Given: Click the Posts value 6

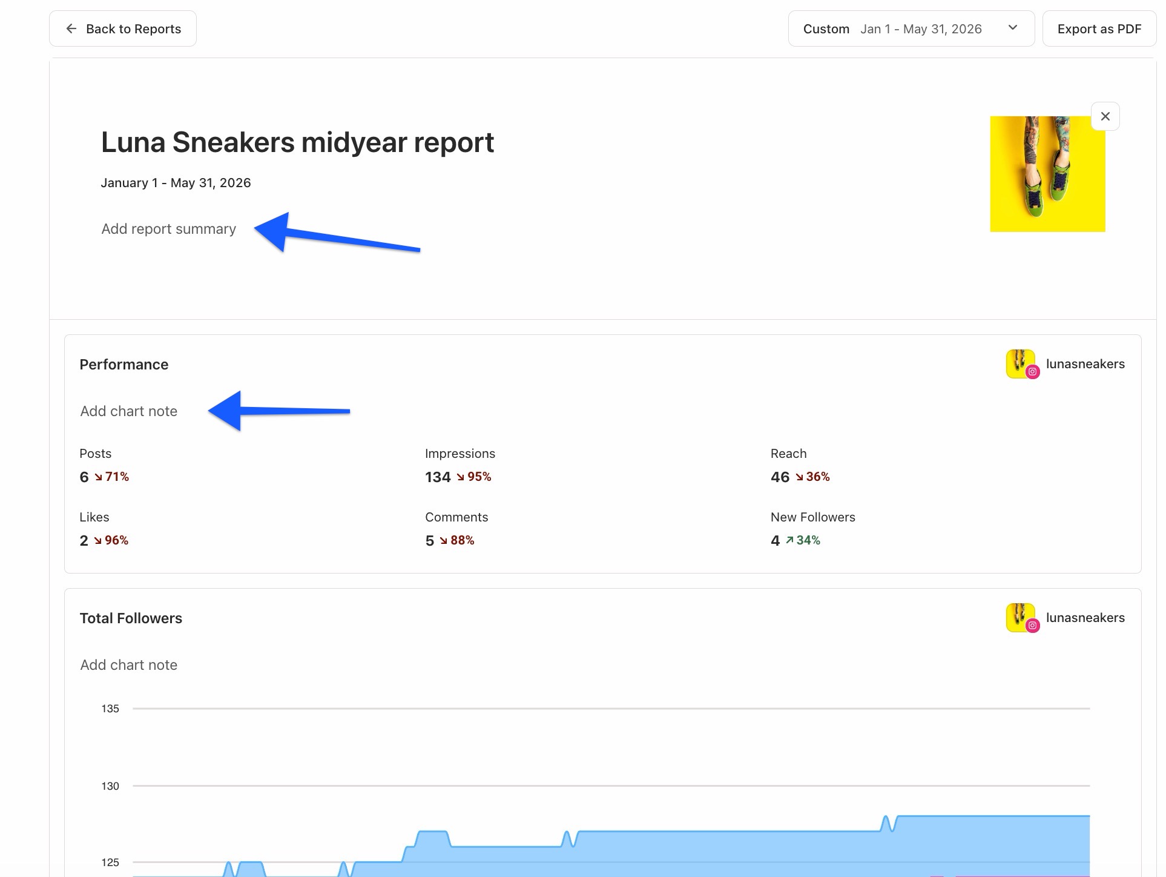Looking at the screenshot, I should click(x=84, y=477).
